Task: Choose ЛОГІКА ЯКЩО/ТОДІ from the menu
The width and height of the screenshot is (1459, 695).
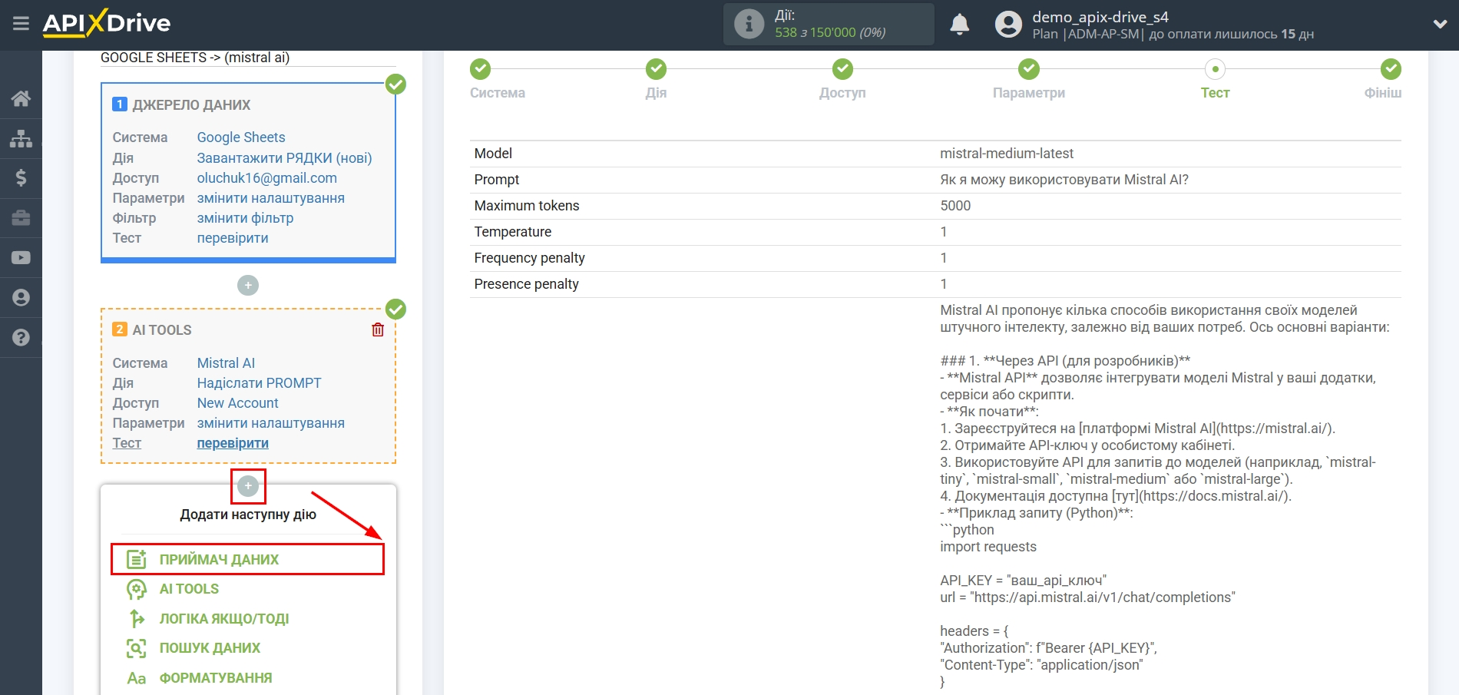Action: coord(222,618)
